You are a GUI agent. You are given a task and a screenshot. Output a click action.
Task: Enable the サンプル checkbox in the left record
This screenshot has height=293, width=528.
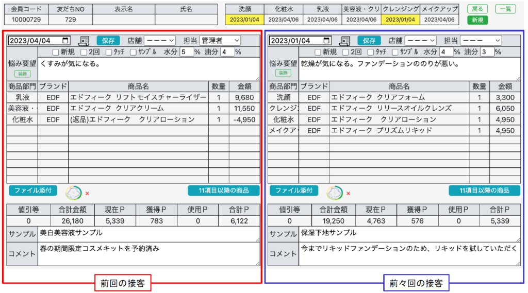point(134,52)
